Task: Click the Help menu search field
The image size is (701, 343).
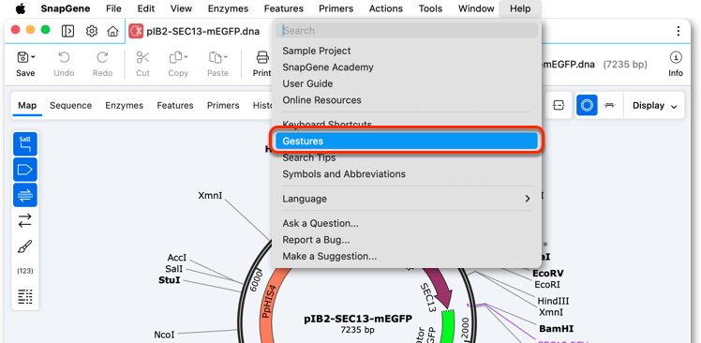Action: pyautogui.click(x=407, y=30)
